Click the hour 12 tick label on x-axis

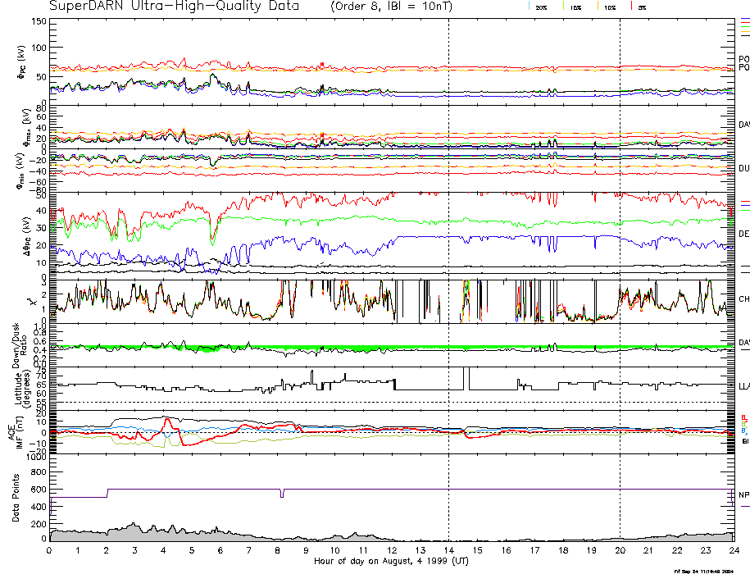[x=392, y=551]
